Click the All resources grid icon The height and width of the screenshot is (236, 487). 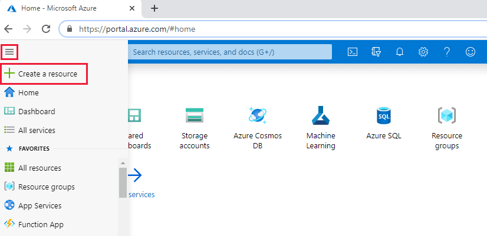point(9,168)
